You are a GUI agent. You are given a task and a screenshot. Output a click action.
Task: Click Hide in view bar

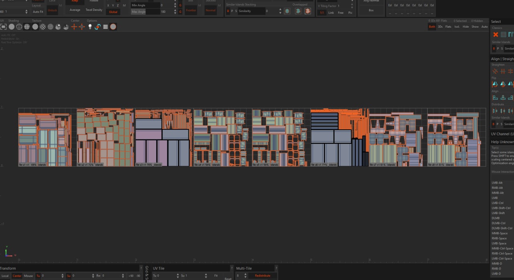466,27
